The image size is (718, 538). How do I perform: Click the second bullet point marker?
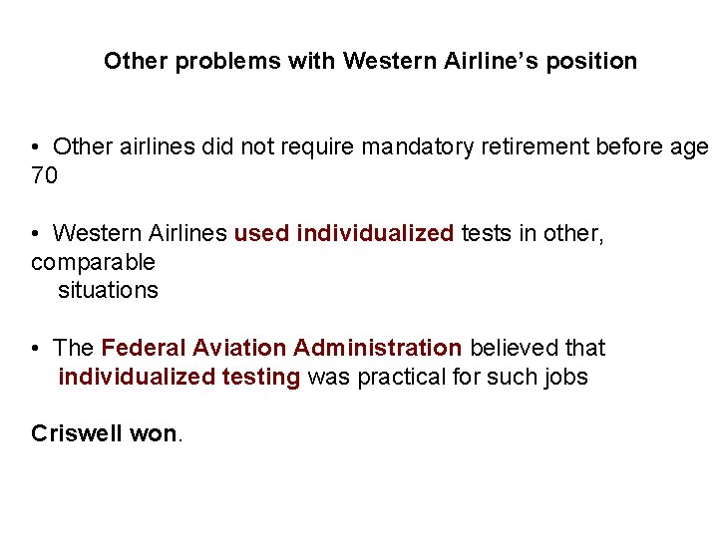point(35,234)
